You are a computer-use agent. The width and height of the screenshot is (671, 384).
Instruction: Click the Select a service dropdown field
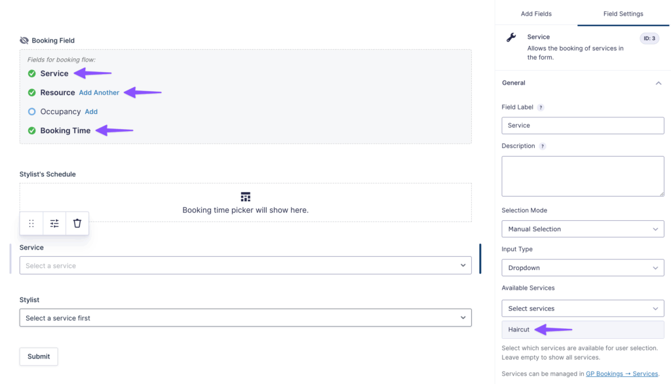(245, 265)
